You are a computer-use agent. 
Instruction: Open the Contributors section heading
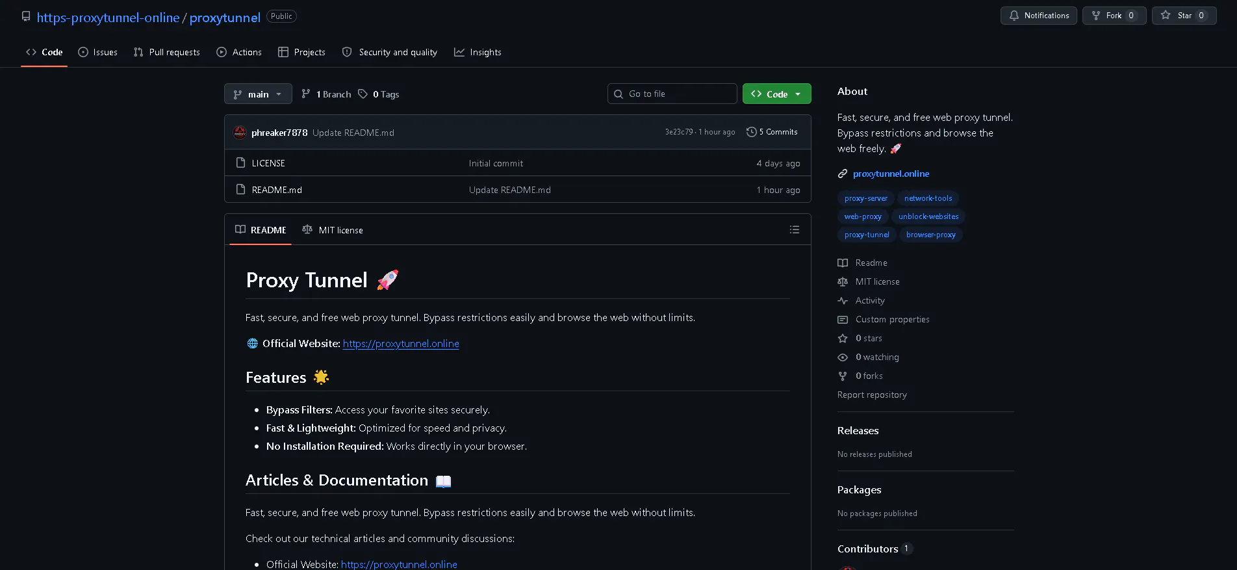867,549
